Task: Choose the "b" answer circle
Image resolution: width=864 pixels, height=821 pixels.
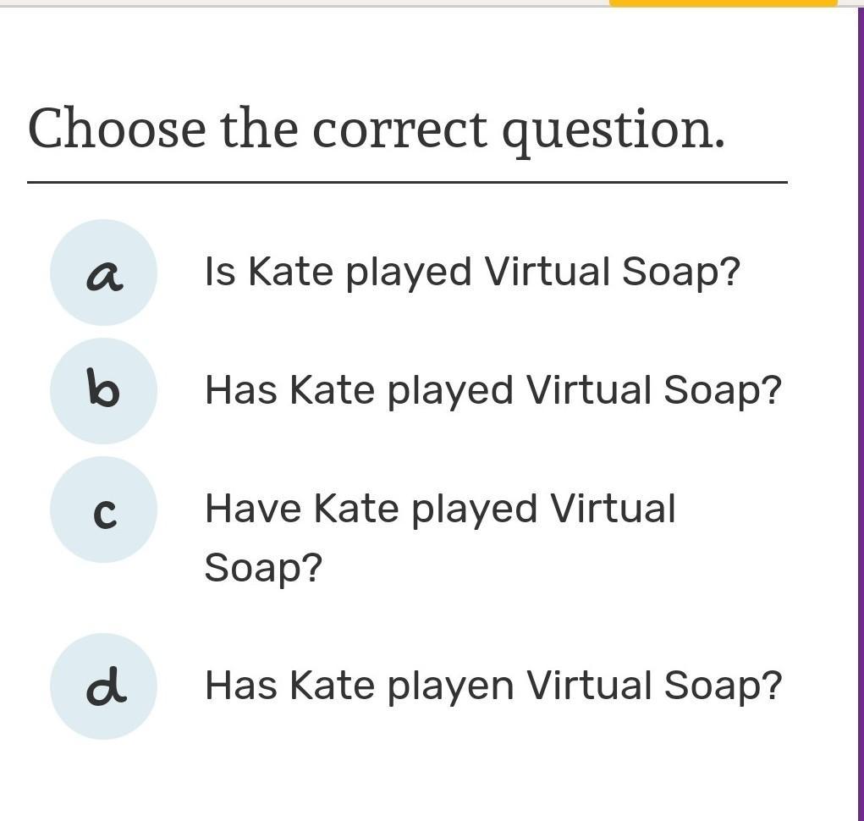Action: (103, 391)
